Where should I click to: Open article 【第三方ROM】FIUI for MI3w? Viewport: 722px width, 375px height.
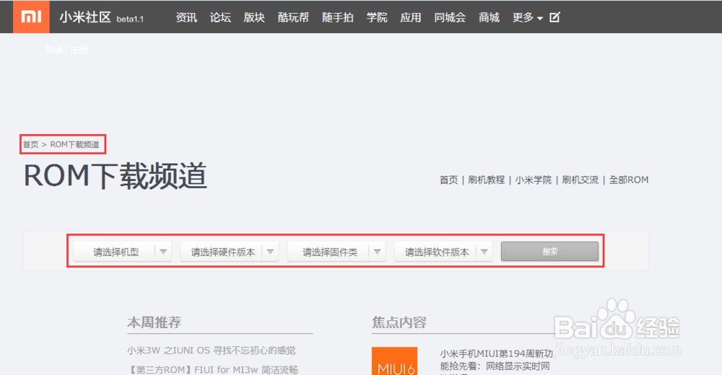[213, 369]
